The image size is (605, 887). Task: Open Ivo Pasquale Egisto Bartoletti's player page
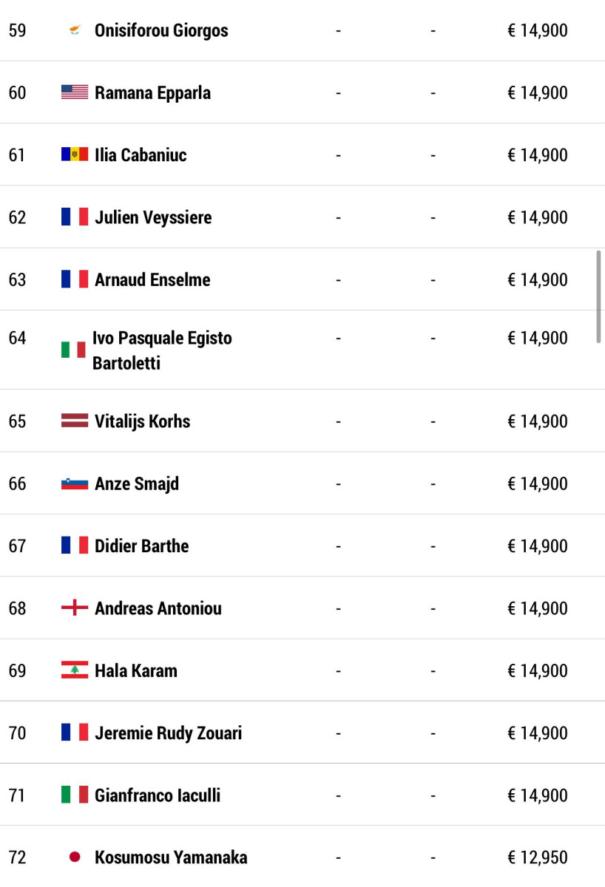[162, 350]
